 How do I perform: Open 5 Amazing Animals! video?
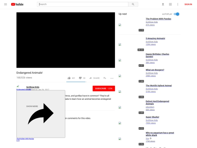155,38
